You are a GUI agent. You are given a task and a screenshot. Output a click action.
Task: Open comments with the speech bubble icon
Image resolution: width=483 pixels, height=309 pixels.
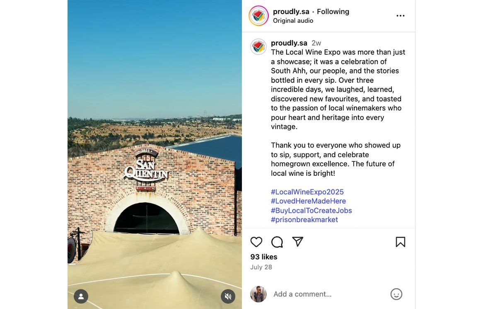pos(277,242)
